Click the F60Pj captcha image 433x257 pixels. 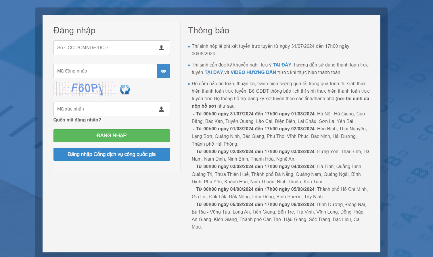tap(86, 89)
